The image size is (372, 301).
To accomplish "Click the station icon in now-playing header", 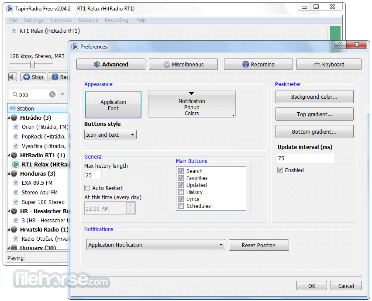I will [x=14, y=31].
